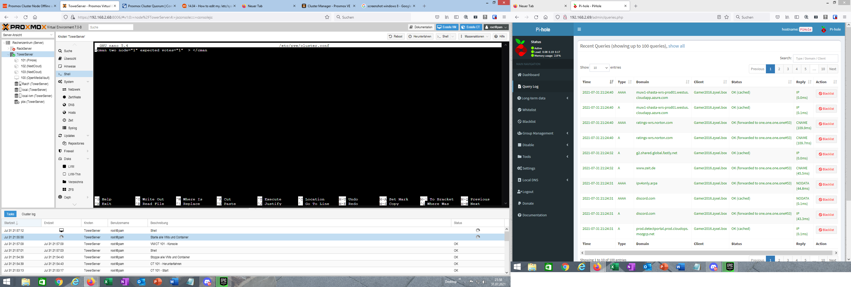Collapse the System section arrow

click(x=88, y=82)
